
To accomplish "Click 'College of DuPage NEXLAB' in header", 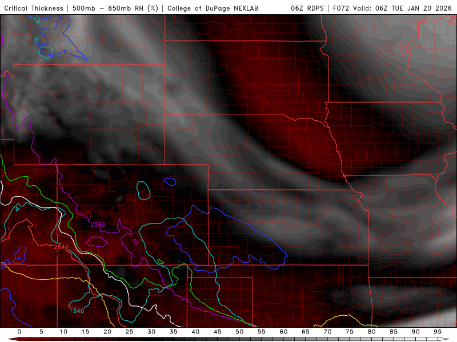I will [x=213, y=8].
